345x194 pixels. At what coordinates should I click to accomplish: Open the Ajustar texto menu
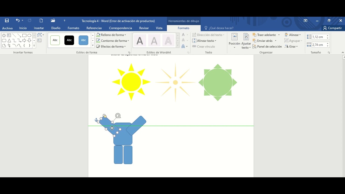tap(246, 41)
